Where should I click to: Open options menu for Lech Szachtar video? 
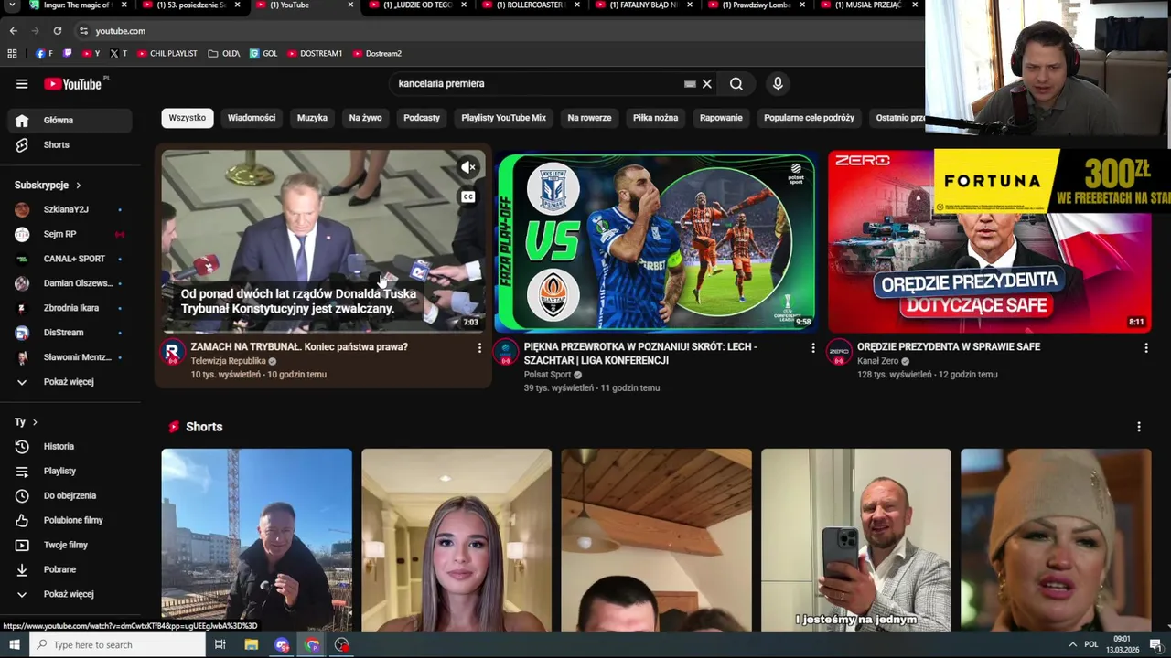(812, 348)
